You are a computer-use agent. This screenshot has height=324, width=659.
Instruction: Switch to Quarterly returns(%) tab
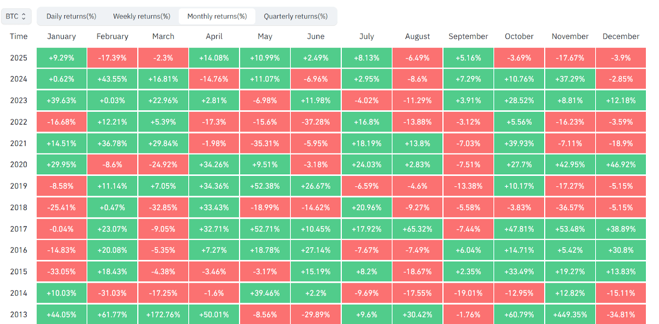296,16
